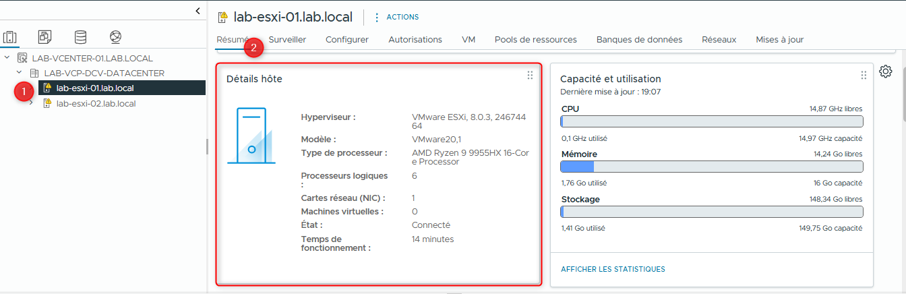The width and height of the screenshot is (906, 294).
Task: Select lab-esxi-02.lab.local in the inventory tree
Action: tap(96, 103)
